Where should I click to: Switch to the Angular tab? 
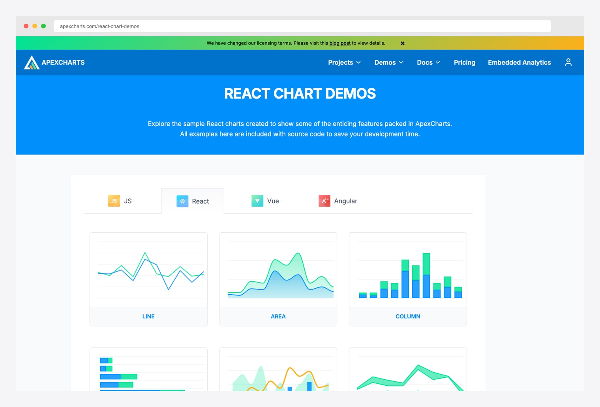(x=338, y=201)
